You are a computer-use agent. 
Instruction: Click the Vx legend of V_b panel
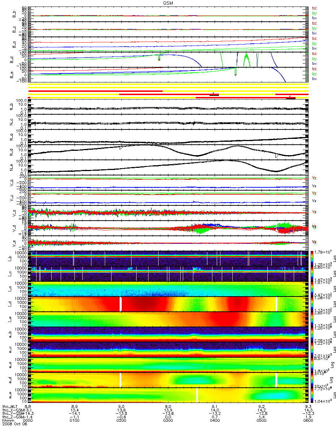click(x=314, y=186)
